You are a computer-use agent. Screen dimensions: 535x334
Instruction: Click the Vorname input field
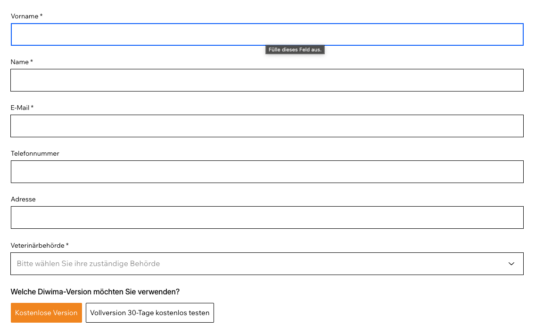point(267,34)
